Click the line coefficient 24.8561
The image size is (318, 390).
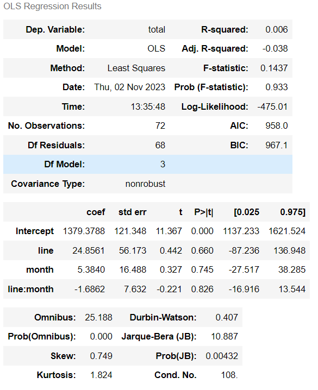click(89, 250)
